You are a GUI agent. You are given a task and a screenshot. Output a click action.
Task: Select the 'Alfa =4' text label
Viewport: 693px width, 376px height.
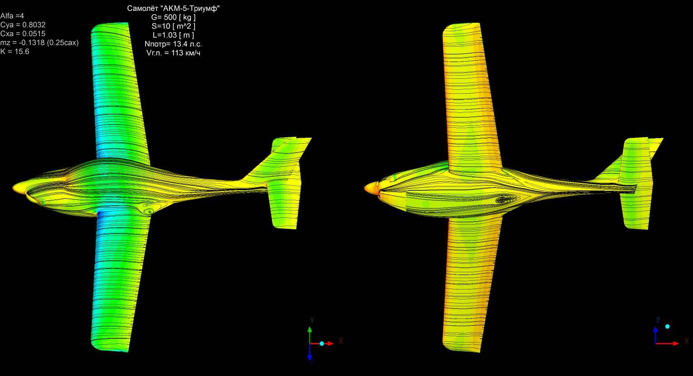click(x=12, y=16)
